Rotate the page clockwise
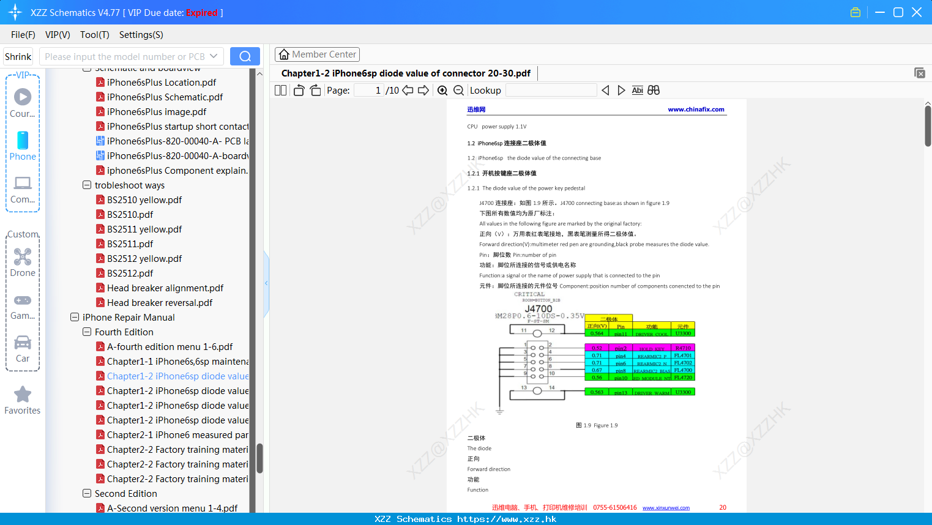 [315, 90]
